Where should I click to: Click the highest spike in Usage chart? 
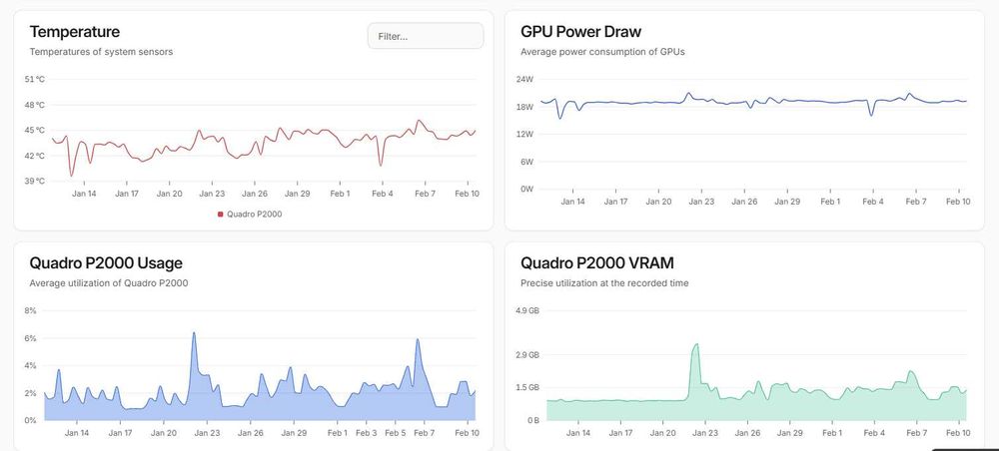coord(194,333)
